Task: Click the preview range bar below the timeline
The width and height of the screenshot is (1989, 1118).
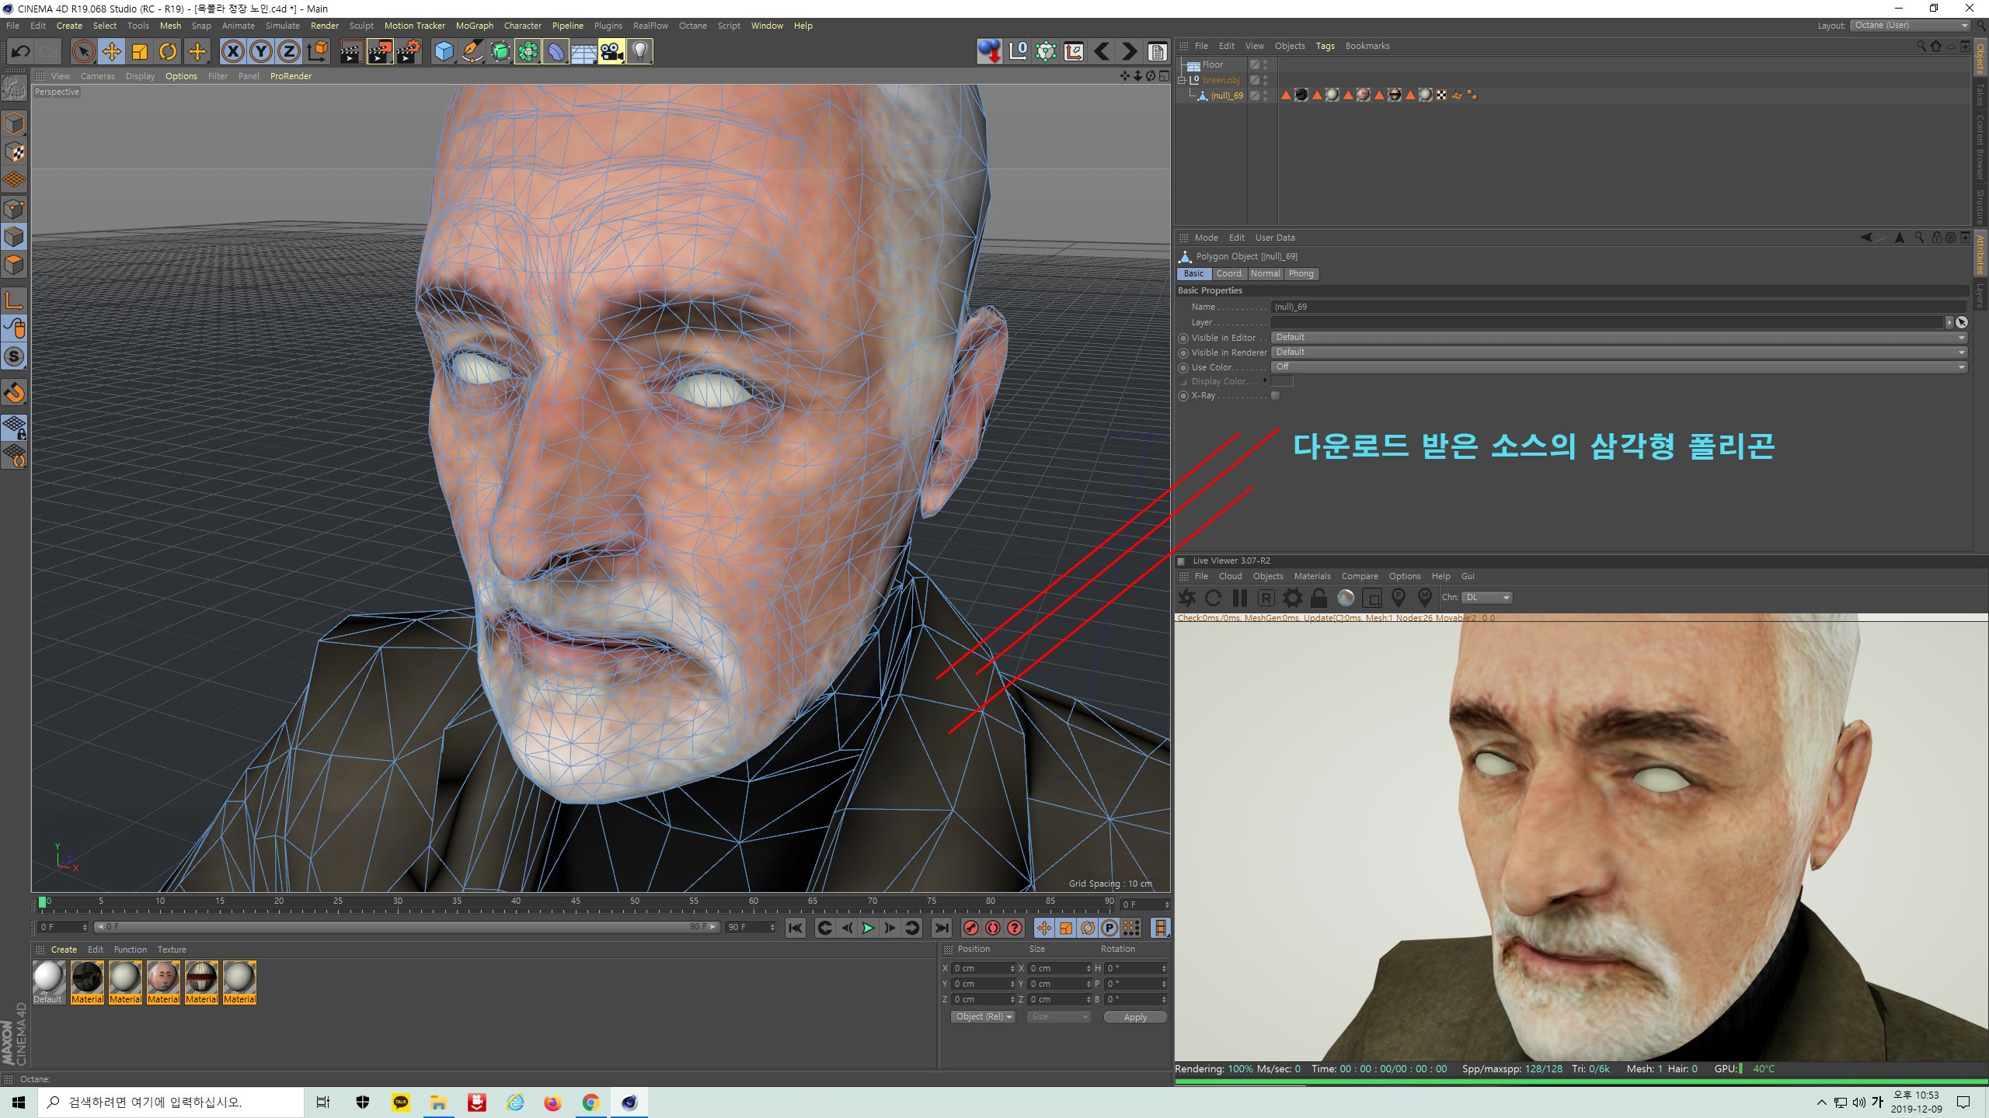Action: (406, 927)
